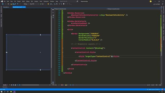This screenshot has height=93, width=165.
Task: Open the account profile avatar
Action: (x=151, y=1)
